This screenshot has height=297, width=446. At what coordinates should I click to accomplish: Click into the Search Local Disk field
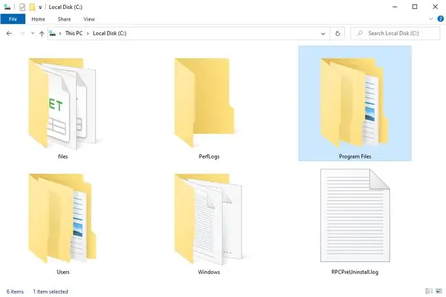tap(395, 33)
